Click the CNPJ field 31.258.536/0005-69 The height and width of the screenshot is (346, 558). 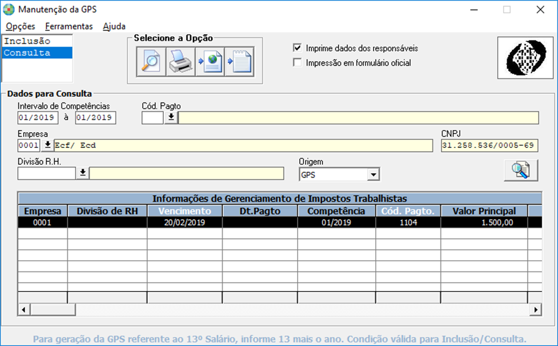(490, 145)
